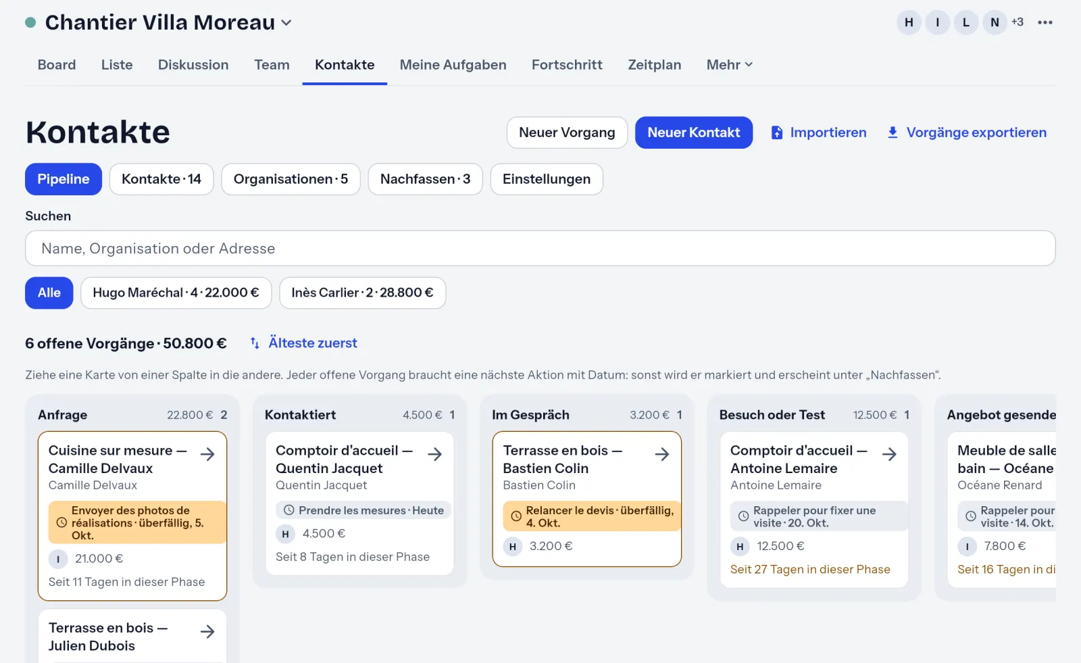Open Terrasse en bois Julien Dubois arrow
Viewport: 1081px width, 663px height.
[x=207, y=632]
